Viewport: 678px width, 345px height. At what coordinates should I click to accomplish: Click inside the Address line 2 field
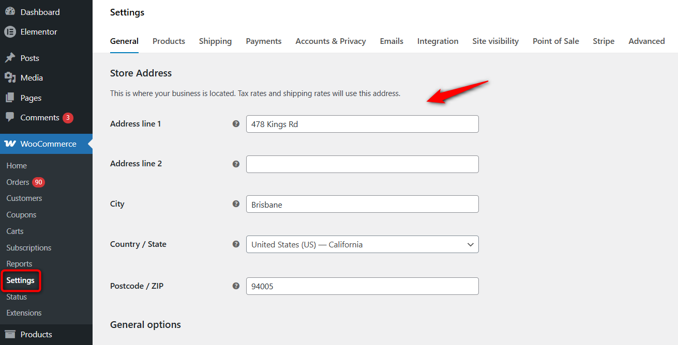pyautogui.click(x=362, y=164)
